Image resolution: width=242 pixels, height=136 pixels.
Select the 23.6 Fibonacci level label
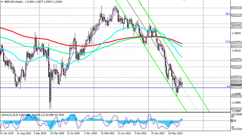(227, 42)
